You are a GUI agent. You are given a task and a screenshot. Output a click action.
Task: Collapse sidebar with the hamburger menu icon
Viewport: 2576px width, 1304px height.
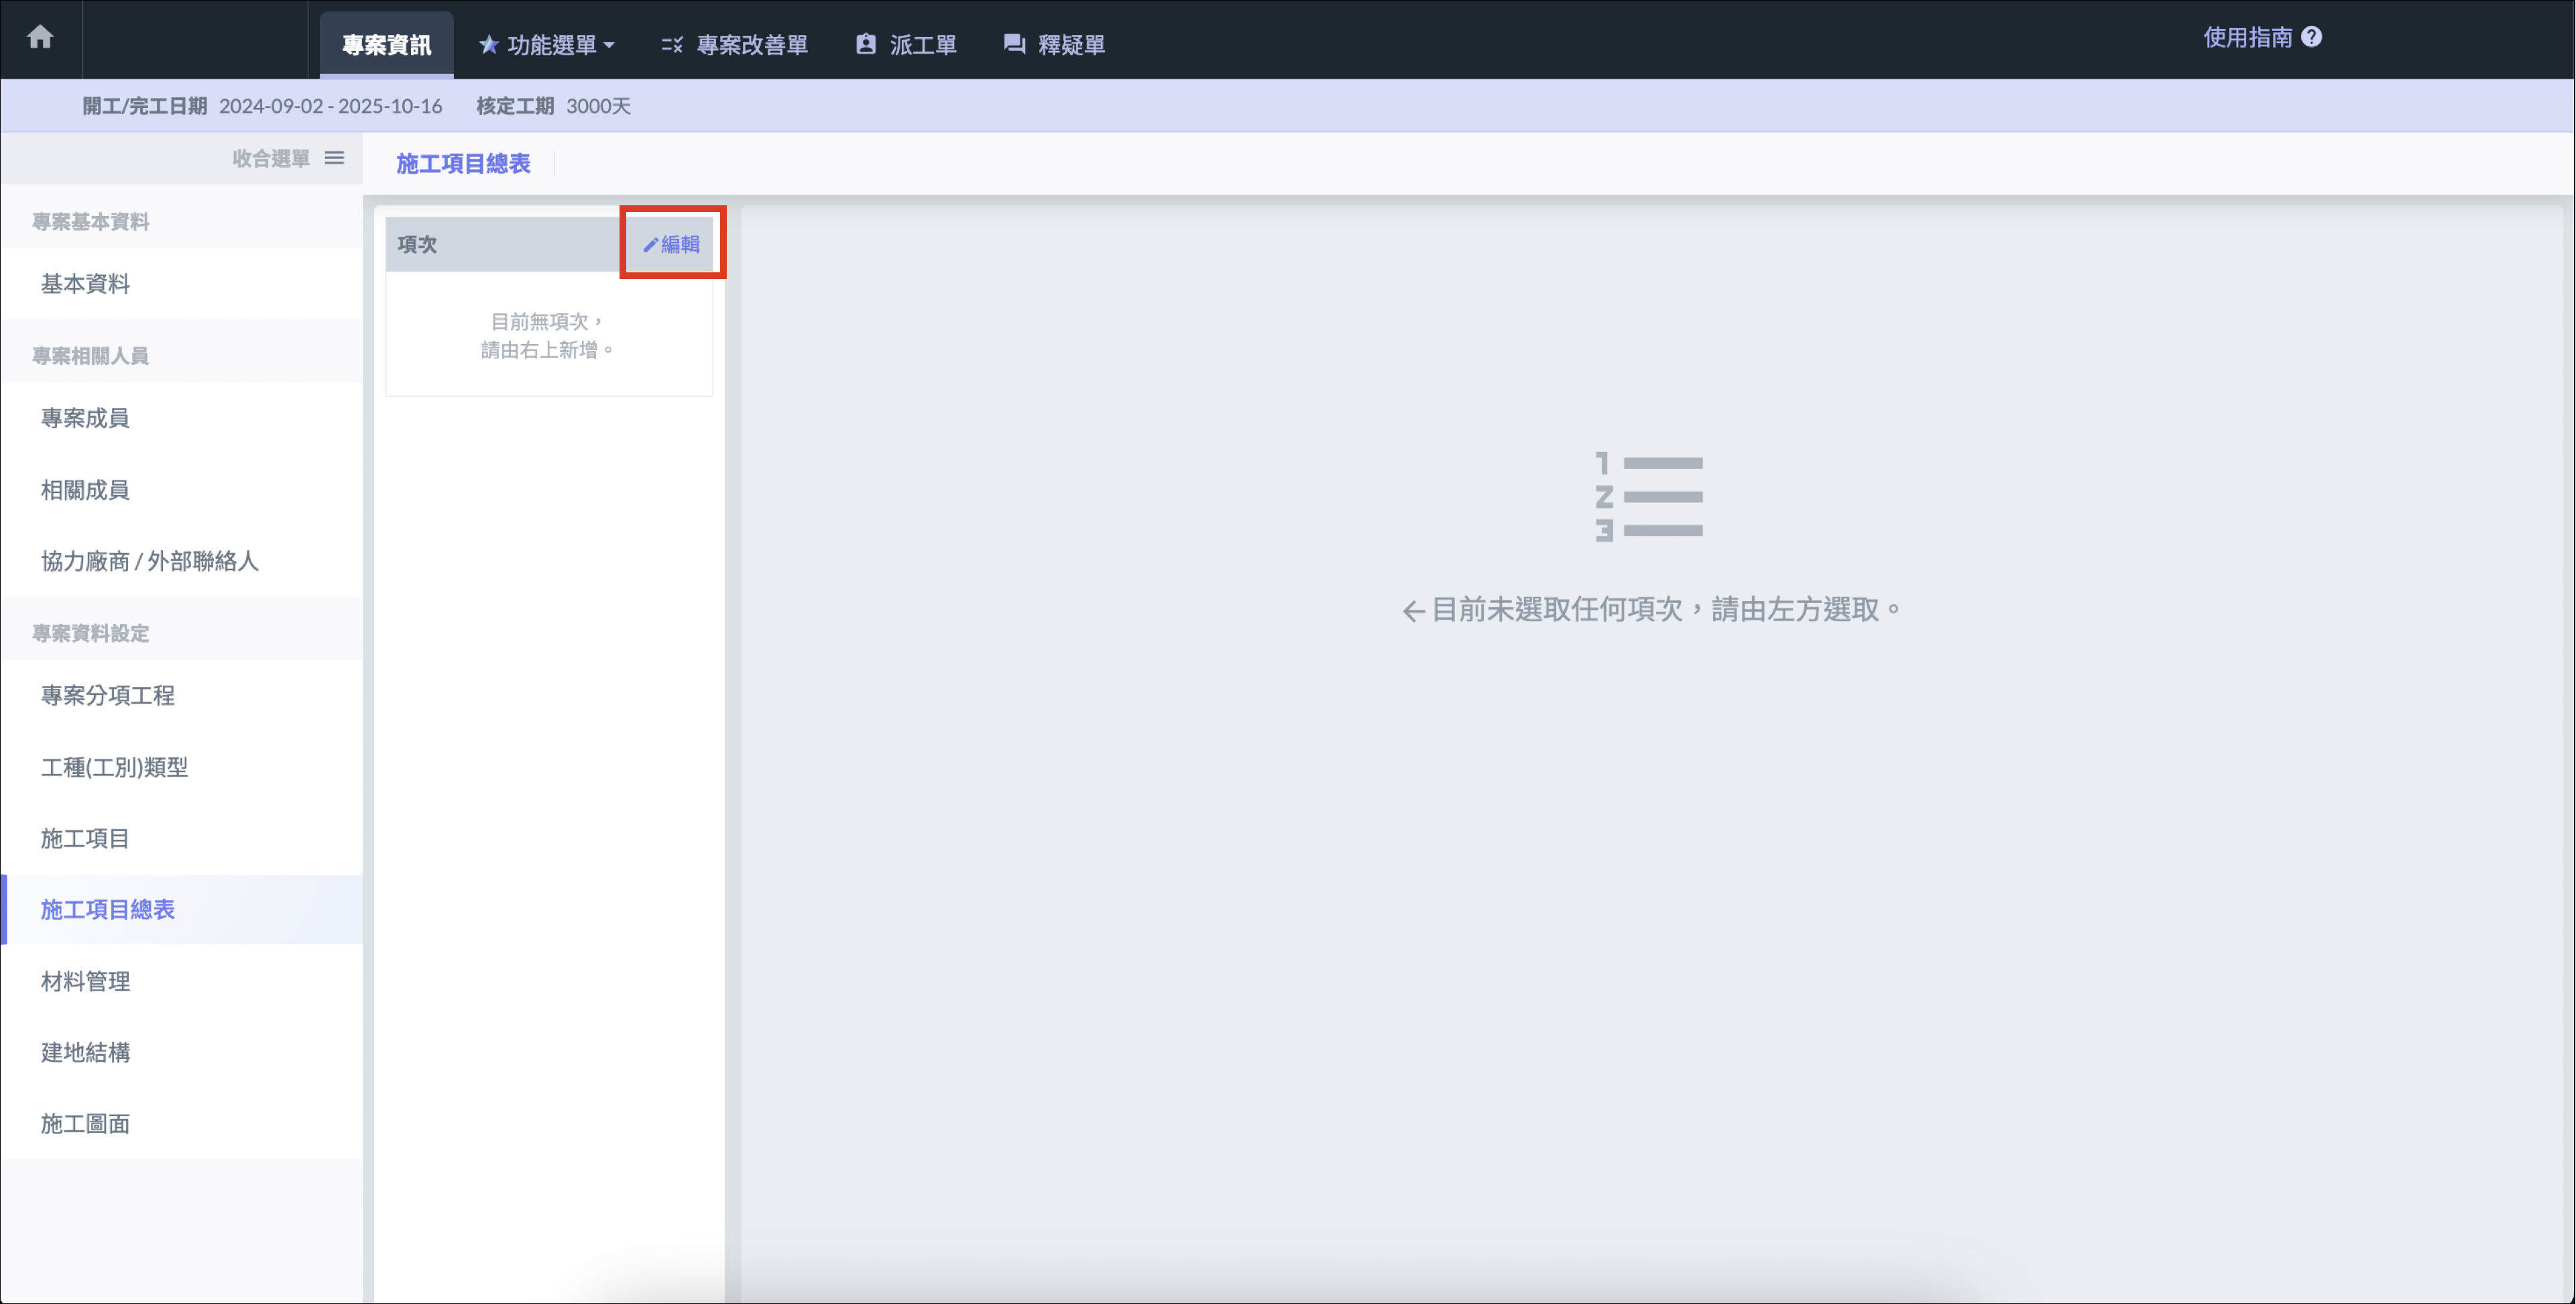(x=335, y=158)
